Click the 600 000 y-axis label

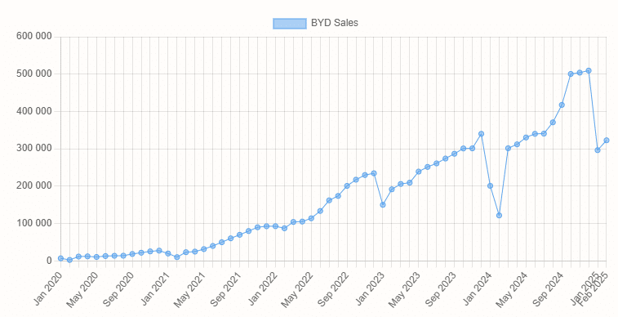tap(34, 36)
